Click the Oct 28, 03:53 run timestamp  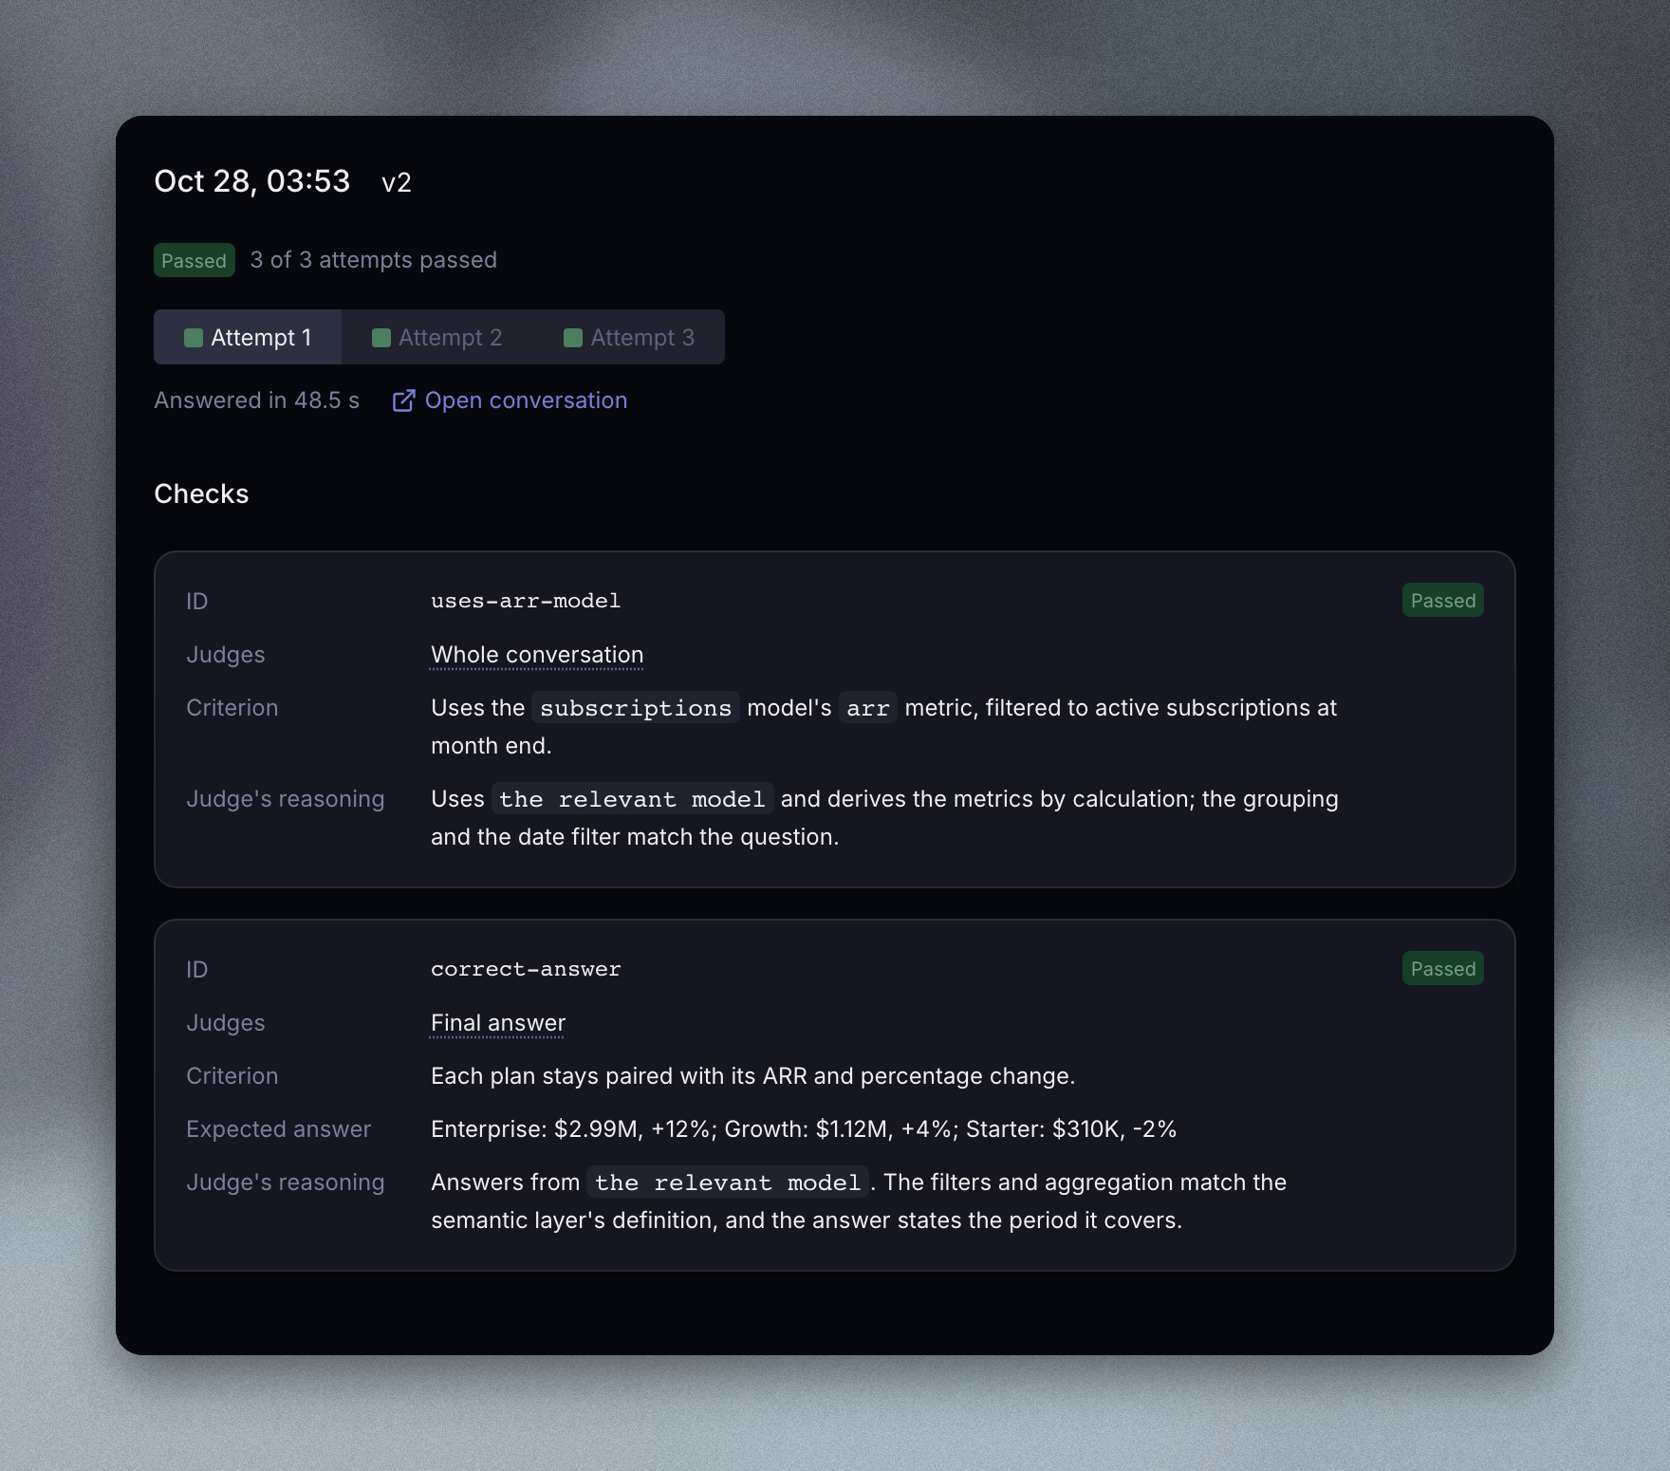[x=252, y=181]
